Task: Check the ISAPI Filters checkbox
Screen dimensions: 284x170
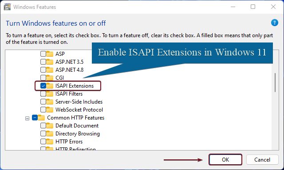Action: coord(43,94)
